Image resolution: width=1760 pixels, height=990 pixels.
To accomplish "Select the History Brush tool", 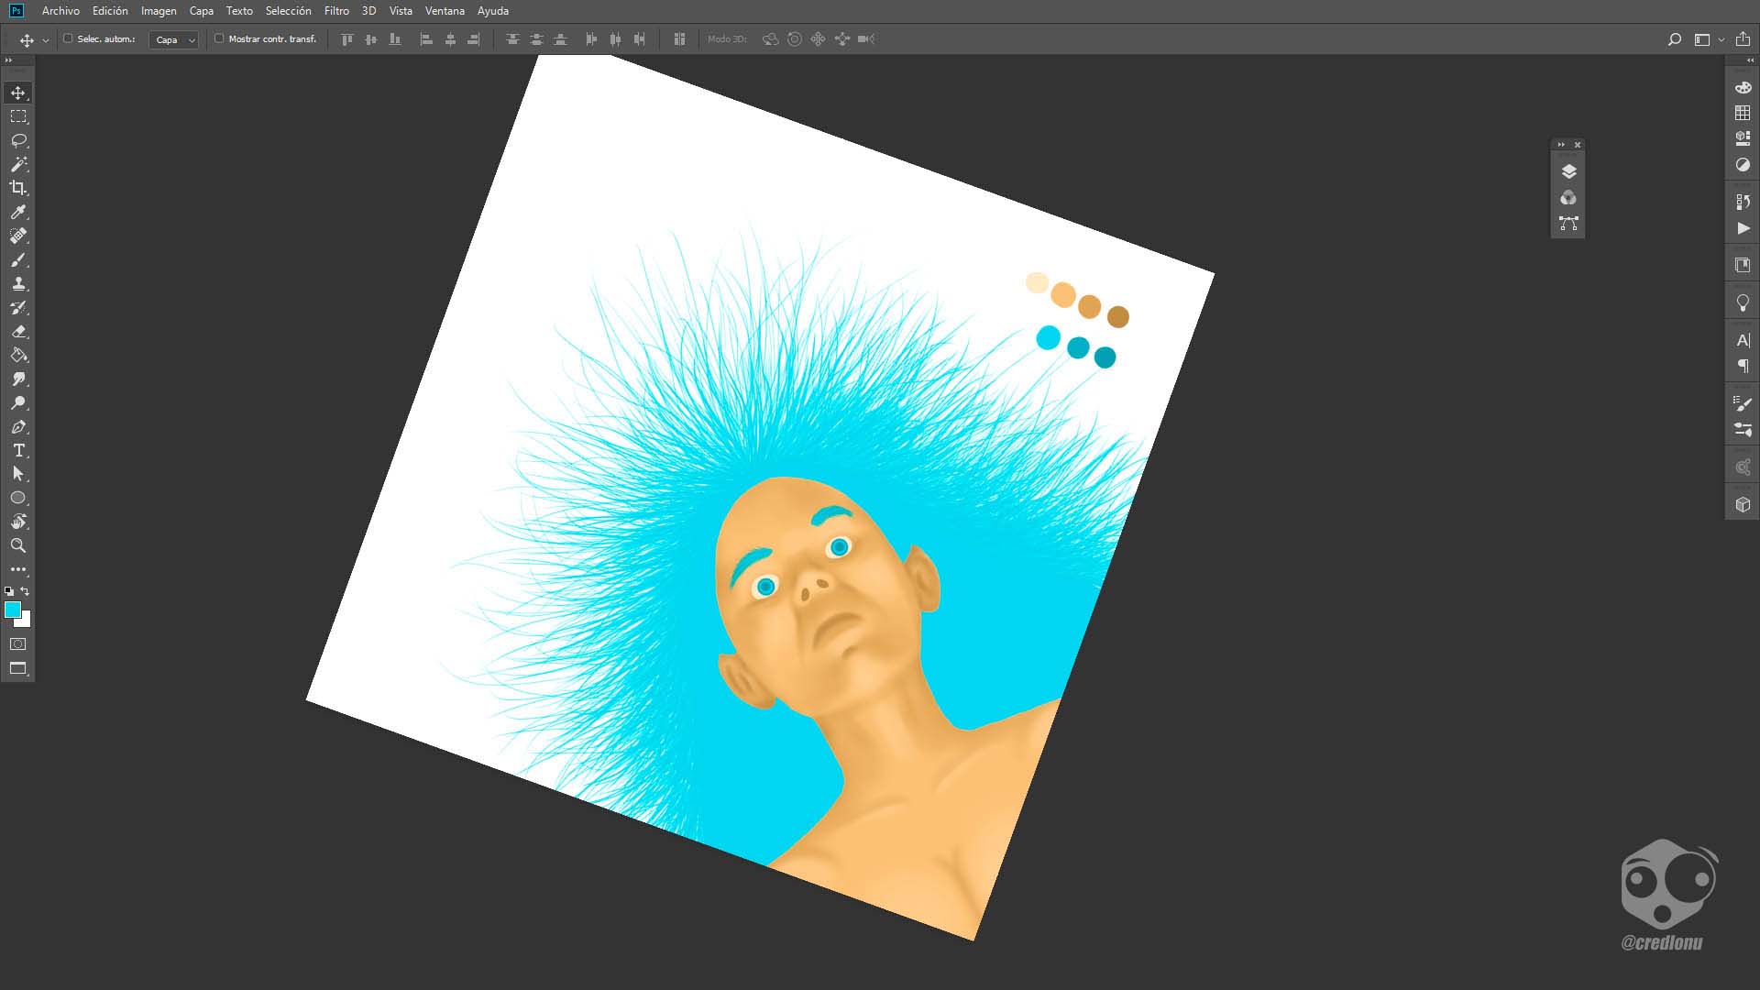I will click(x=18, y=308).
